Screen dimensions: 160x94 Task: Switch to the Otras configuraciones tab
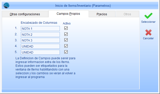click(25, 14)
